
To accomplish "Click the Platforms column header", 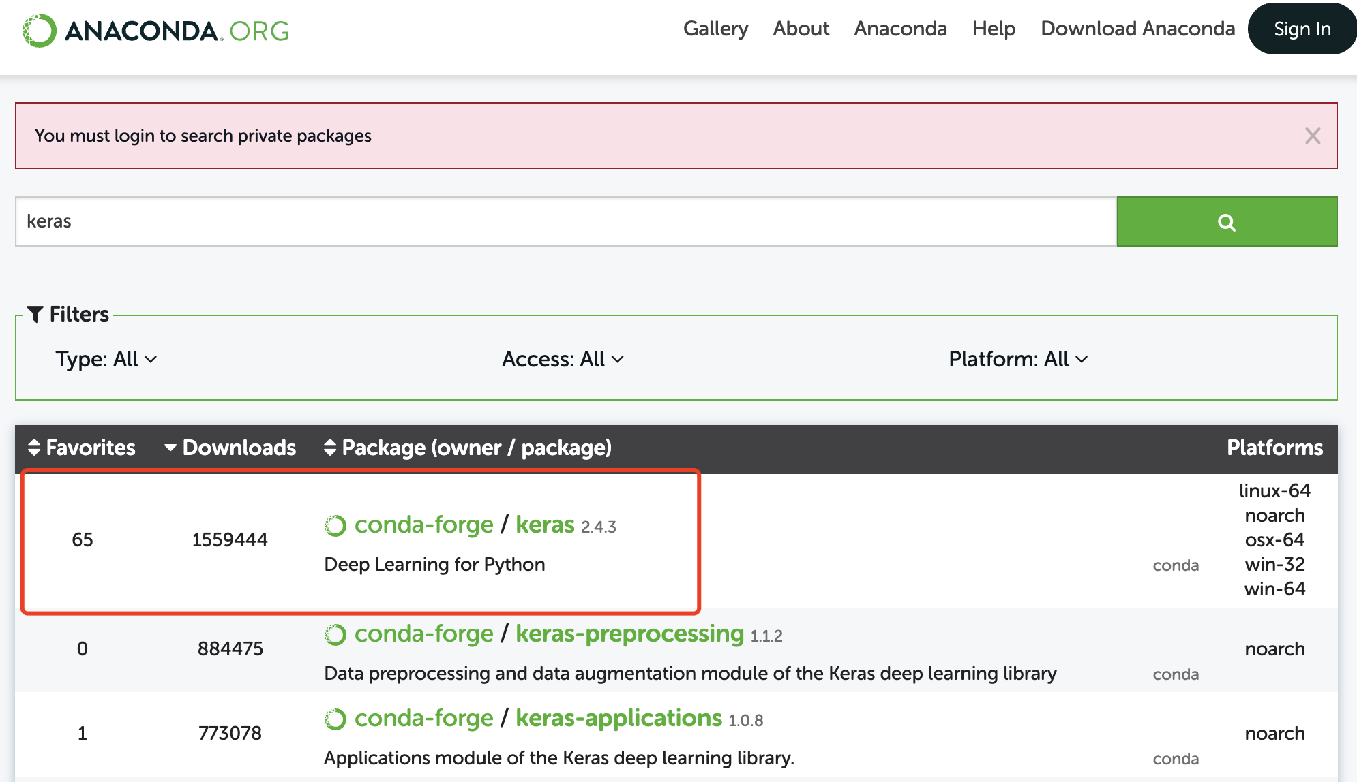I will click(1274, 448).
